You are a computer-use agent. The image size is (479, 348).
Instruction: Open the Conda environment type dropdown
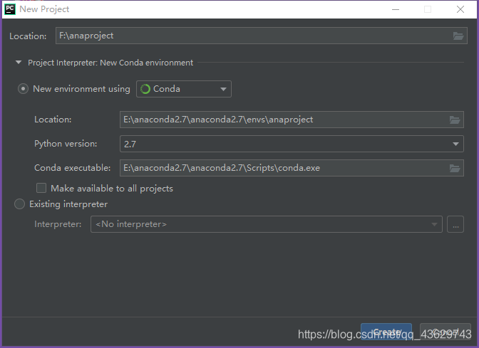[184, 89]
